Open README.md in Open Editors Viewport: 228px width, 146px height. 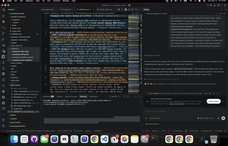click(18, 97)
